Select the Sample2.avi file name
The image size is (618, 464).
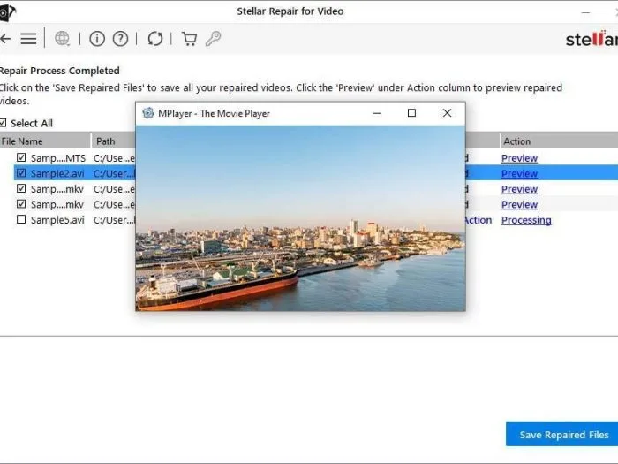click(57, 173)
